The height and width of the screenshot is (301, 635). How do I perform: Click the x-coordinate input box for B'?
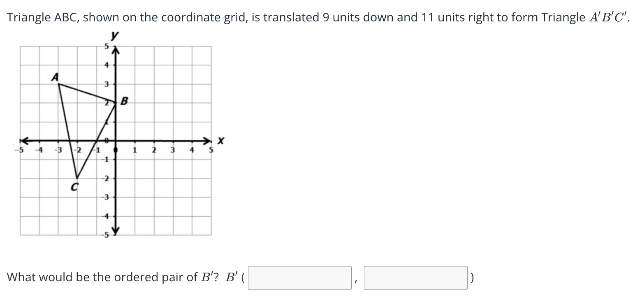(300, 278)
